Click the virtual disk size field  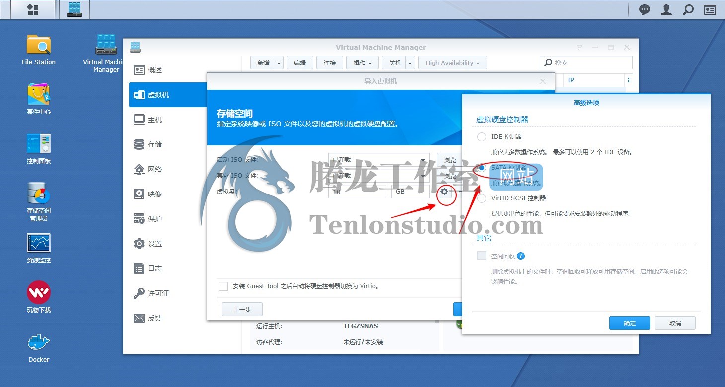(x=357, y=192)
